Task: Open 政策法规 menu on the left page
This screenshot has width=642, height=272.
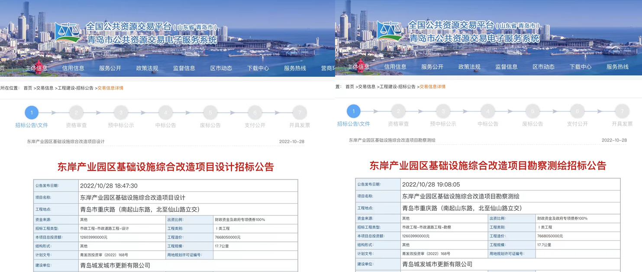Action: click(147, 68)
